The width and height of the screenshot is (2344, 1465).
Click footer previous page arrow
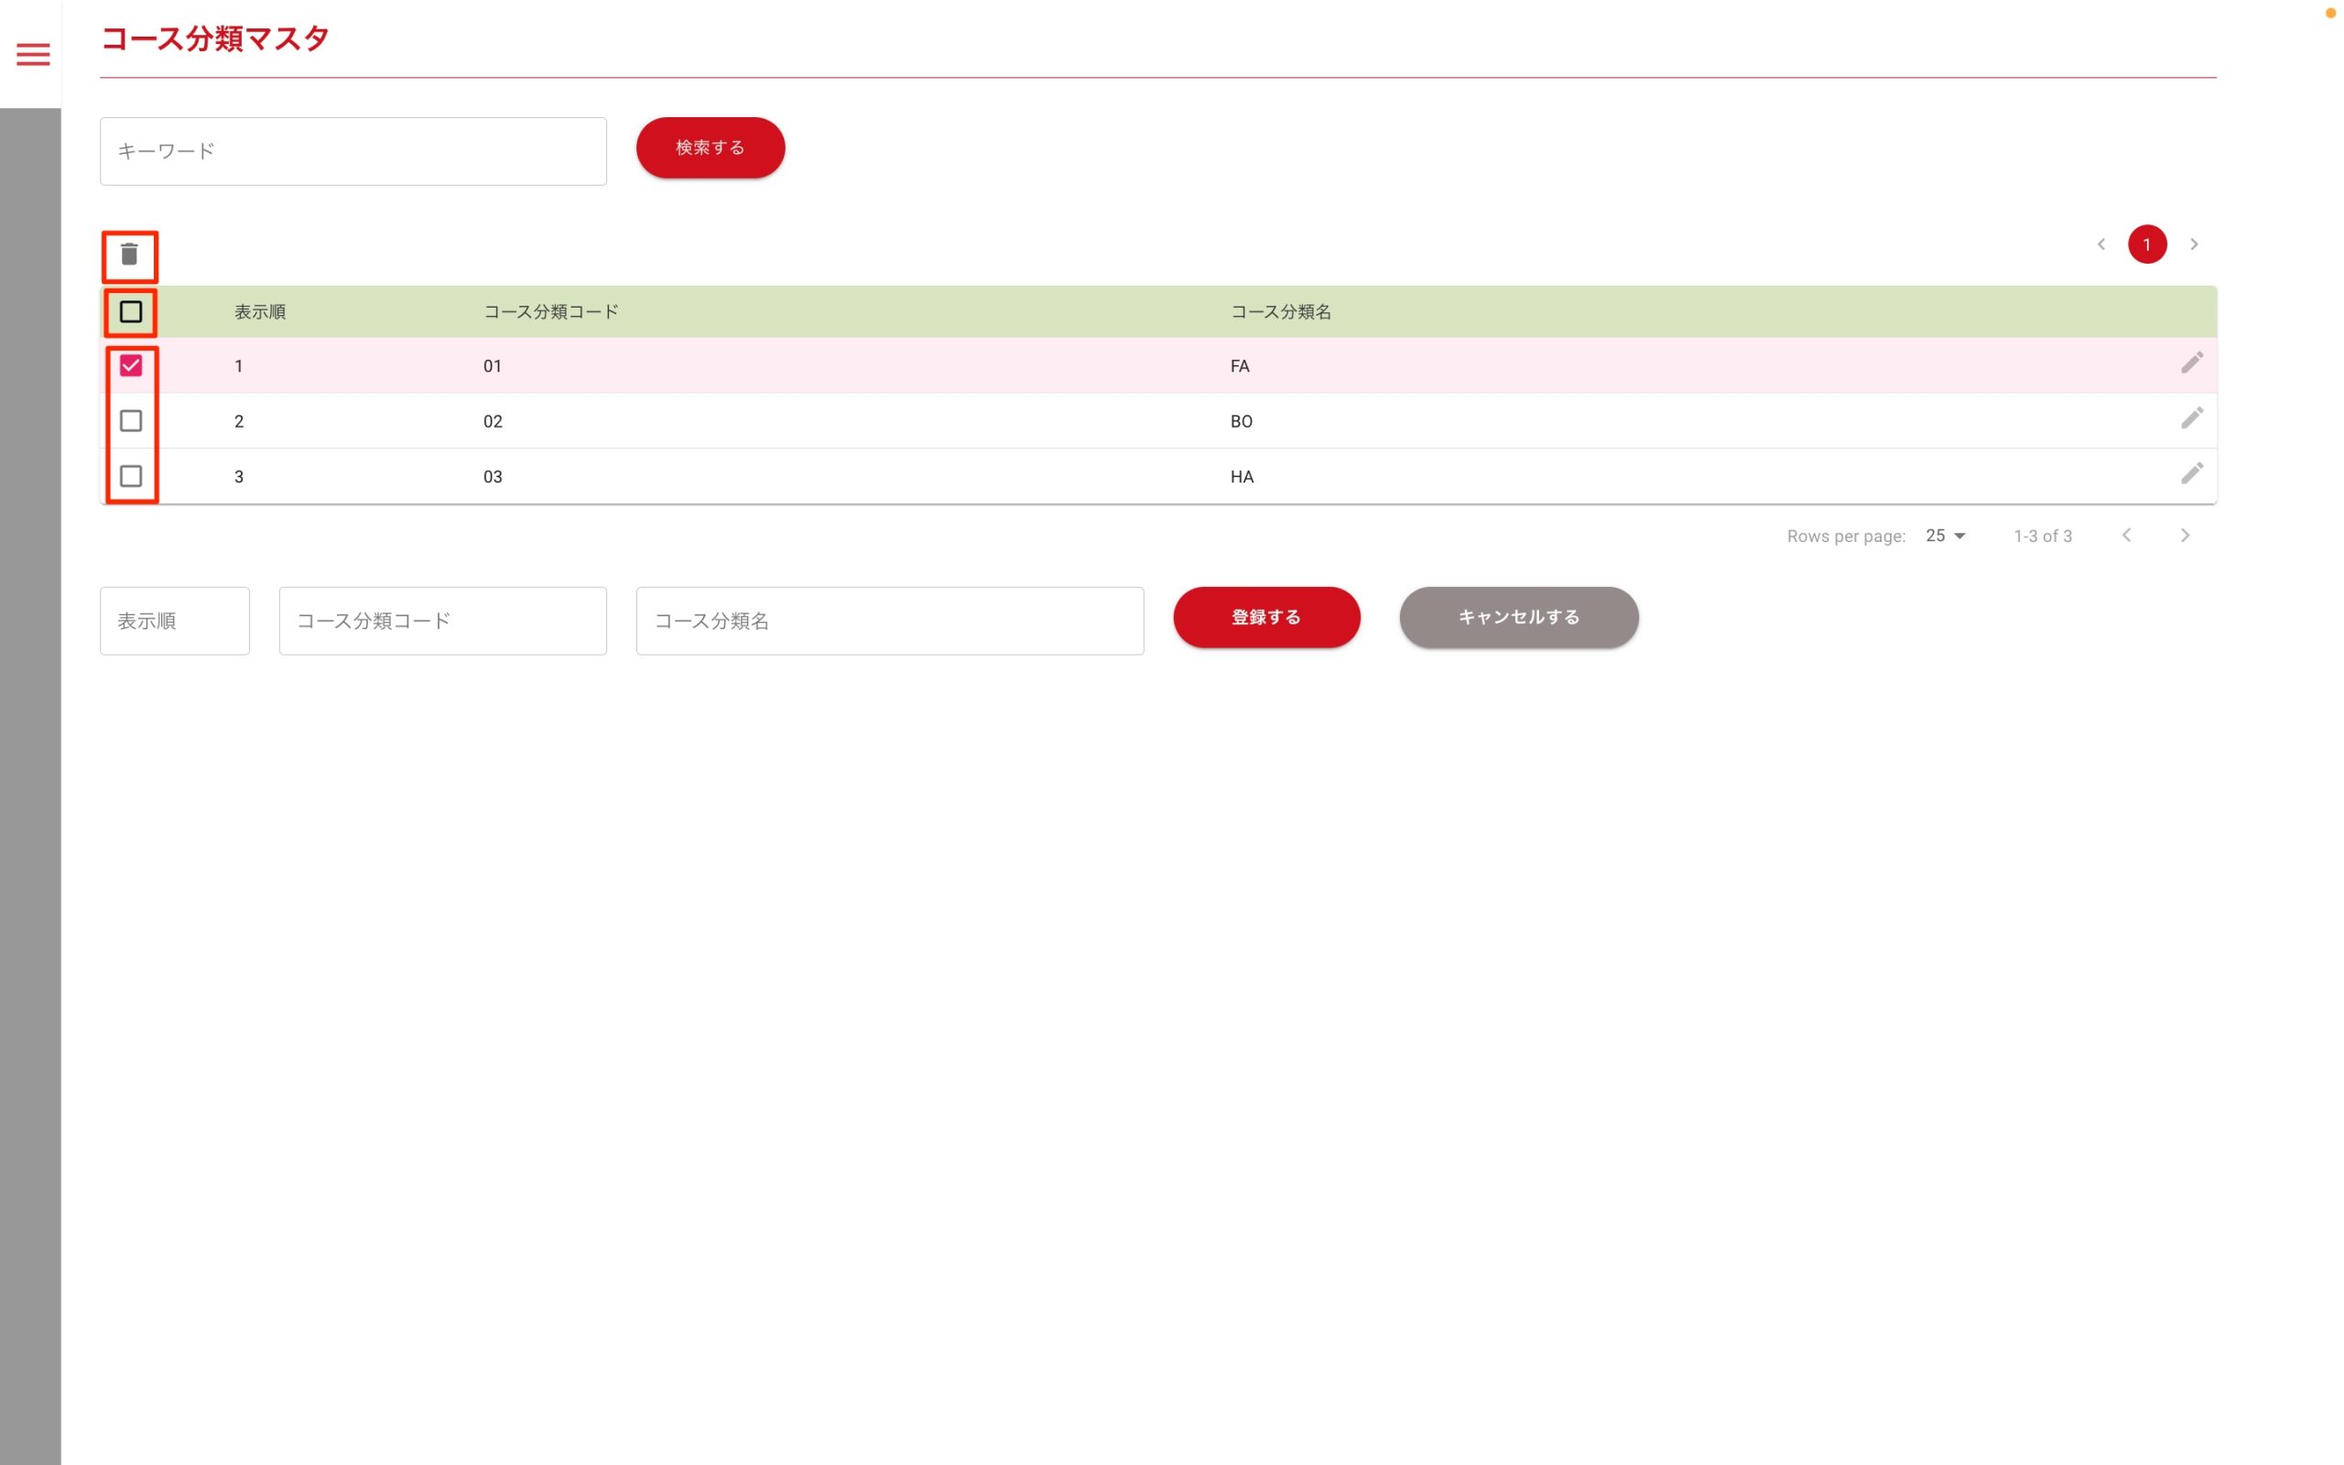(x=2126, y=536)
